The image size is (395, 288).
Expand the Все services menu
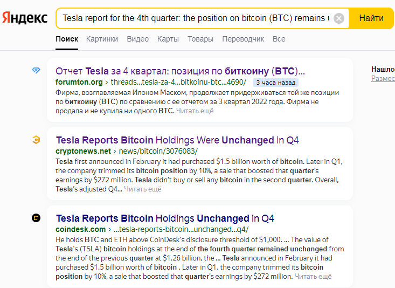[x=279, y=39]
